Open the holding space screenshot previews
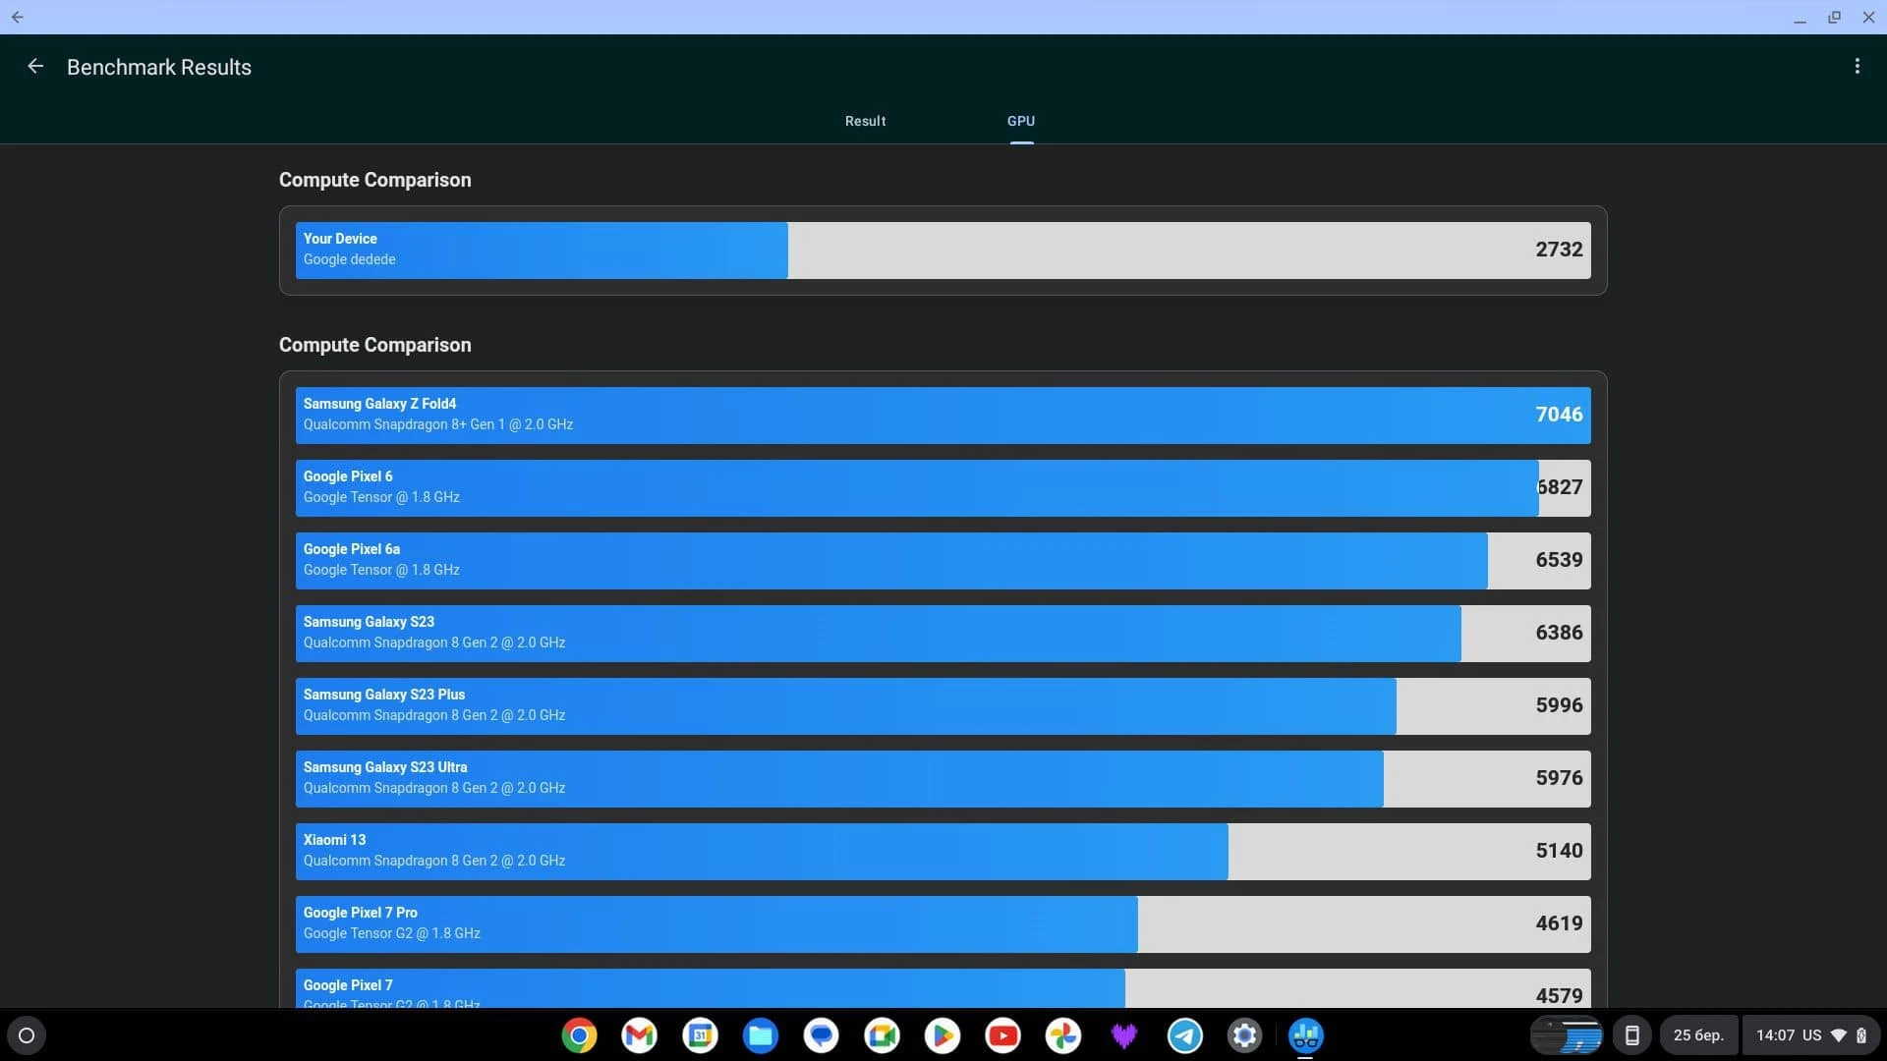This screenshot has width=1887, height=1061. pos(1567,1035)
